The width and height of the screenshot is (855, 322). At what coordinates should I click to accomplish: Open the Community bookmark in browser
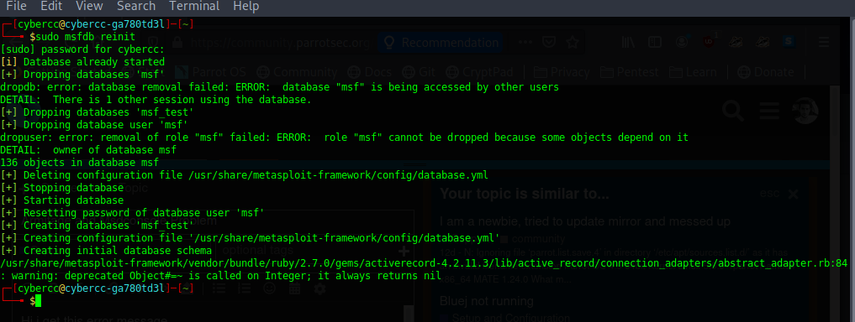click(x=297, y=72)
